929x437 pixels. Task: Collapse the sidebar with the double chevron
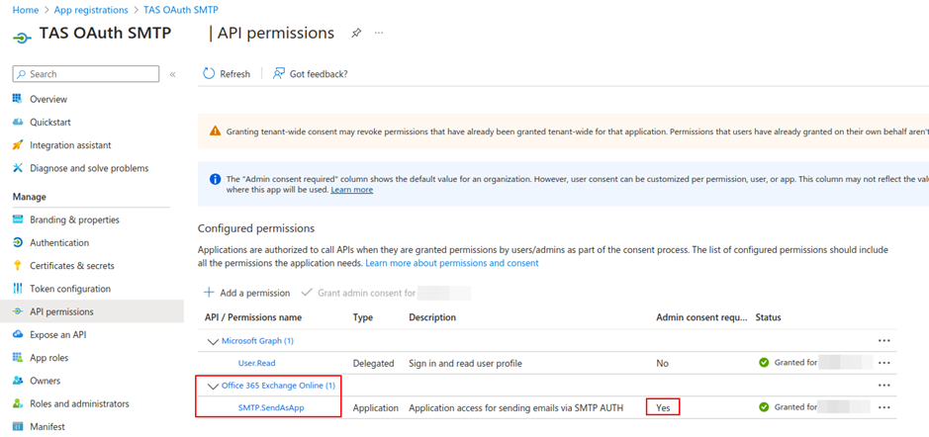tap(172, 74)
